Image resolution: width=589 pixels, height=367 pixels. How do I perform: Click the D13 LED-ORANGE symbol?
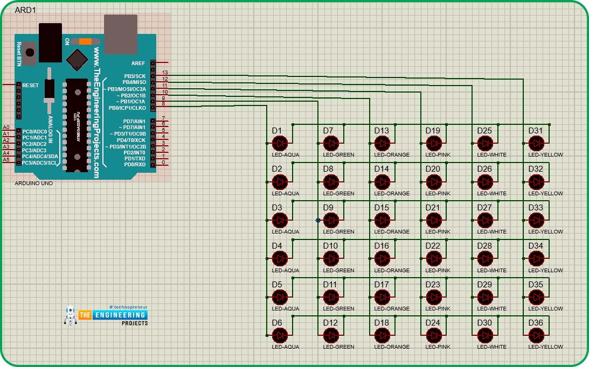tap(383, 143)
